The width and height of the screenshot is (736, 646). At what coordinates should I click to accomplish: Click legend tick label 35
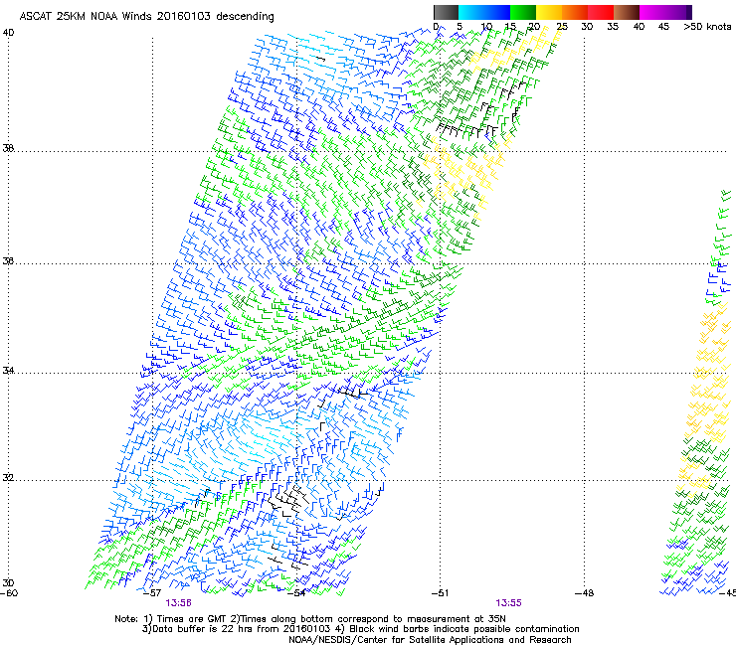(x=613, y=27)
